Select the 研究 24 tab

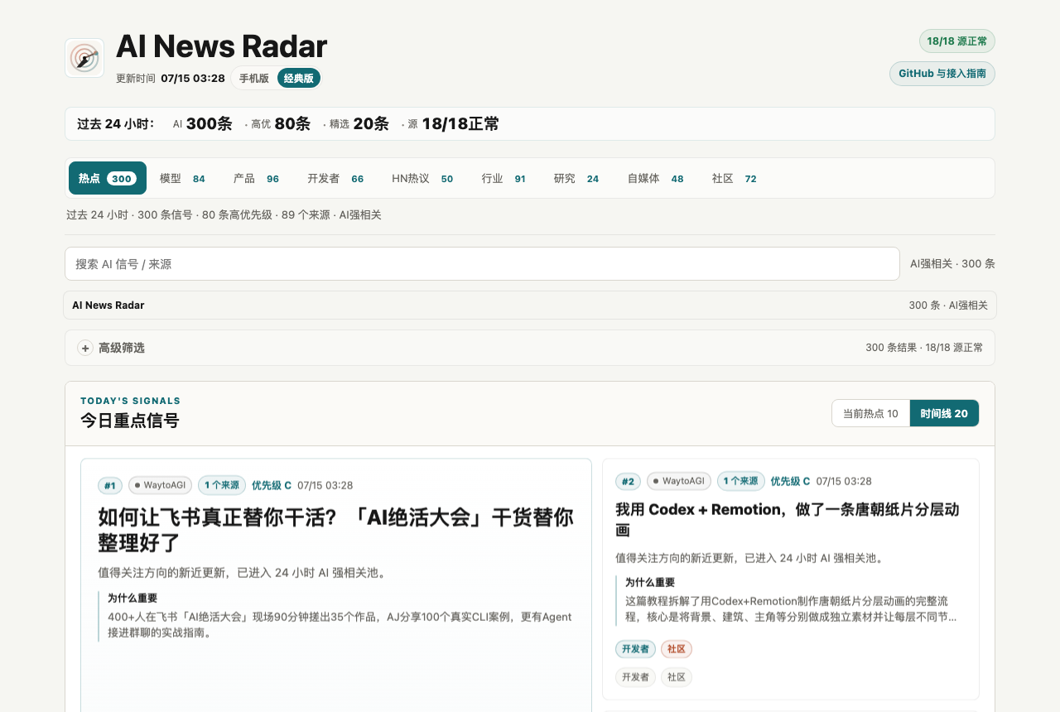tap(576, 178)
